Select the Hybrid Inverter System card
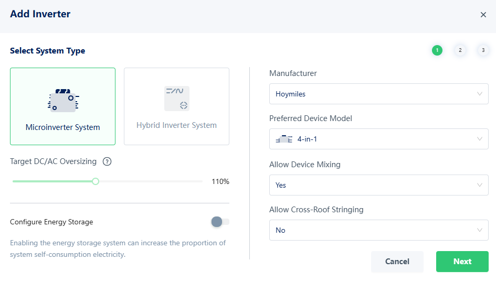Screen dimensions: 496x282 pyautogui.click(x=176, y=106)
